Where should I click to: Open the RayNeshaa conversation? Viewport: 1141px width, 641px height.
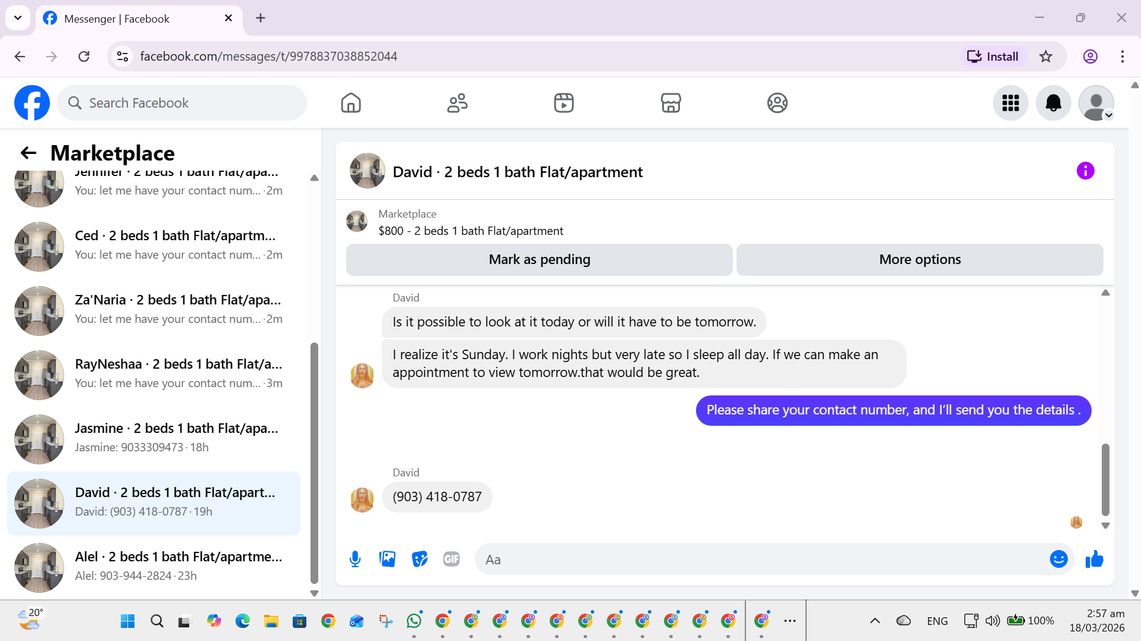(x=153, y=375)
